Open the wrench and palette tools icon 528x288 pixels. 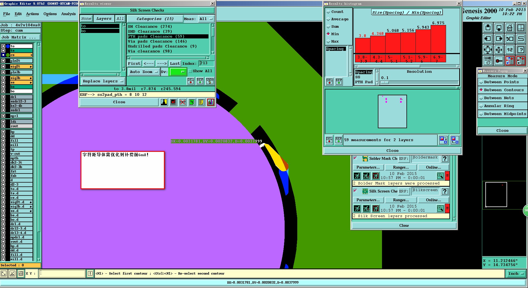[488, 61]
